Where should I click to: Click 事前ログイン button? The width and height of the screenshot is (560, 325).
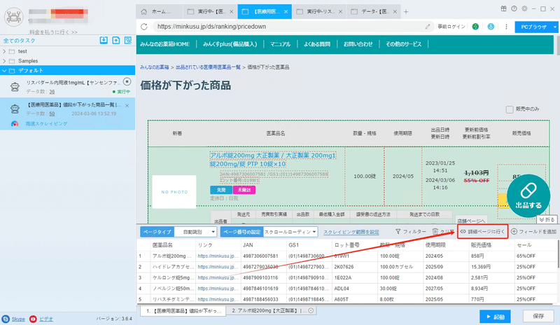[x=451, y=27]
